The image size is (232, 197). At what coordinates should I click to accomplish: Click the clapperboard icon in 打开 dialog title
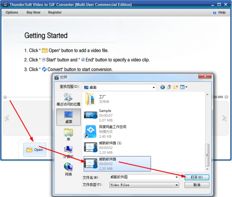point(56,77)
